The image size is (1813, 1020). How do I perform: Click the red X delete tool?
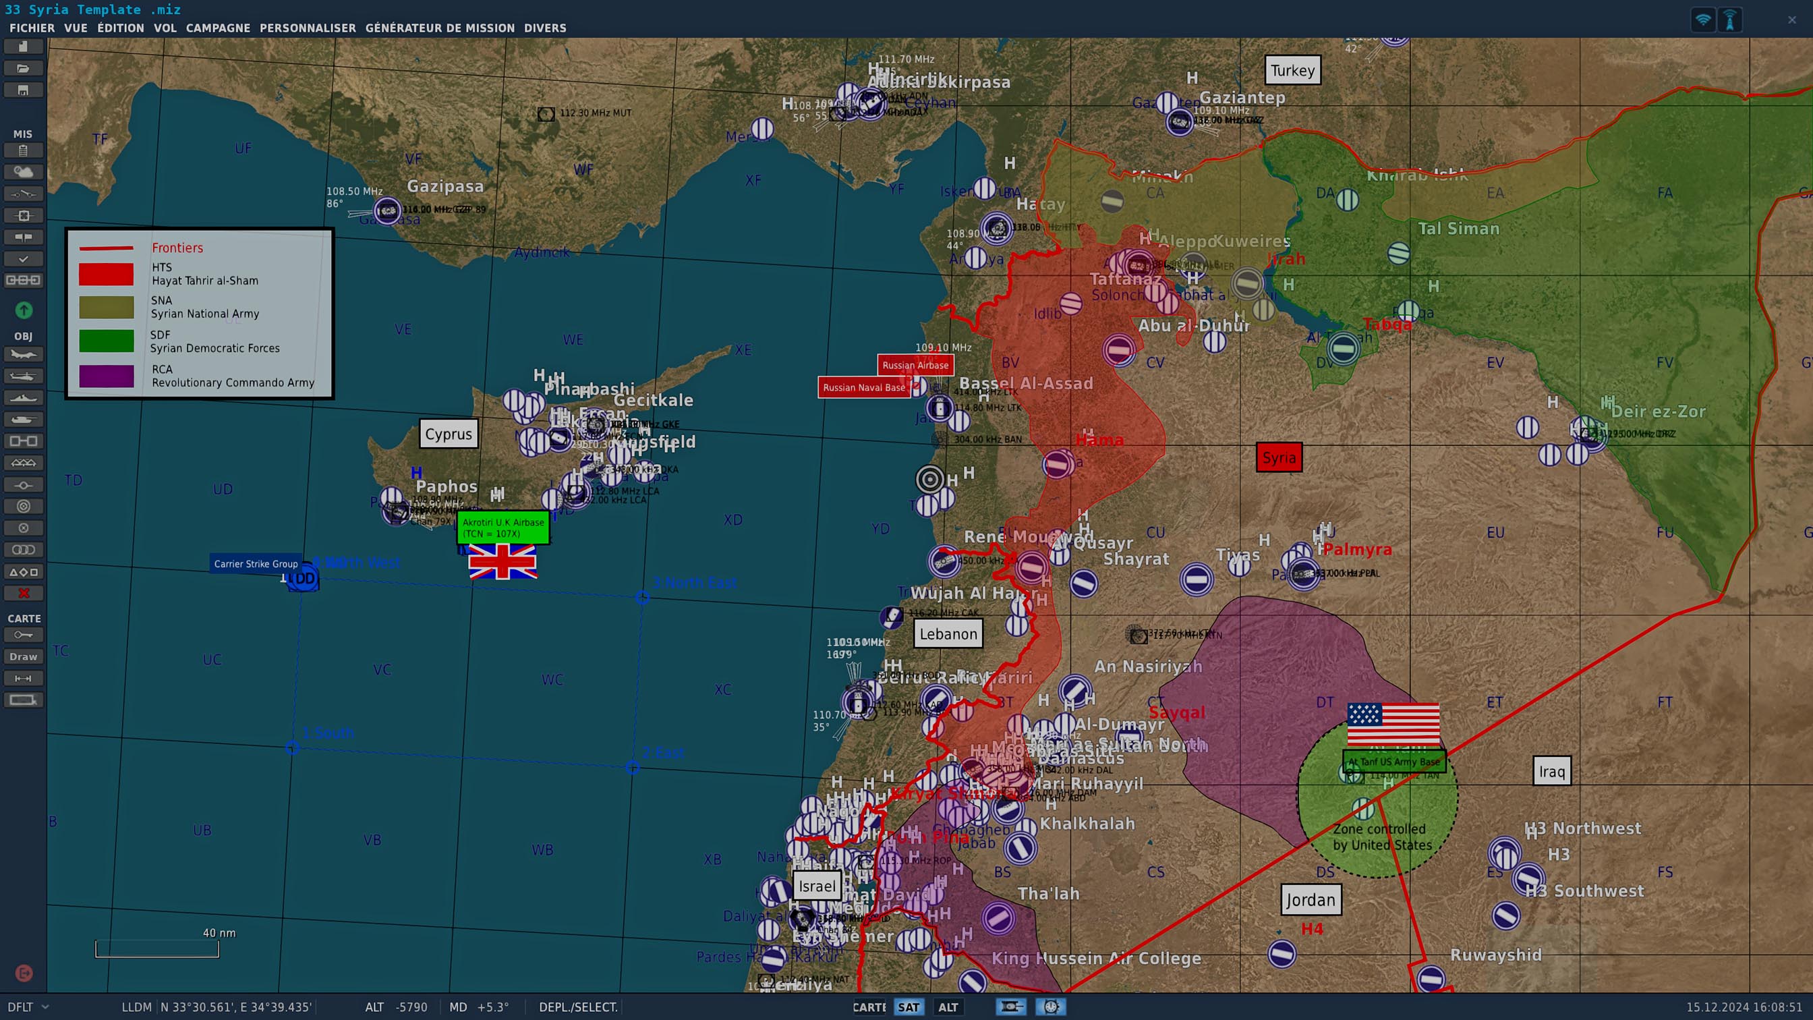[x=23, y=594]
